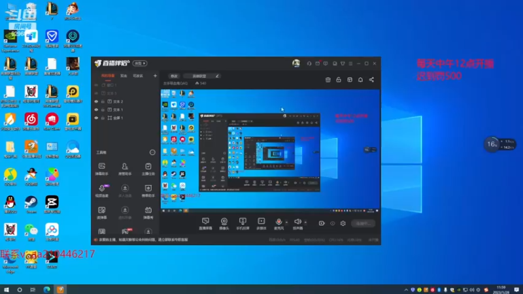The height and width of the screenshot is (294, 523).
Task: Toggle the lock on 全屏 1 layer
Action: tap(103, 118)
